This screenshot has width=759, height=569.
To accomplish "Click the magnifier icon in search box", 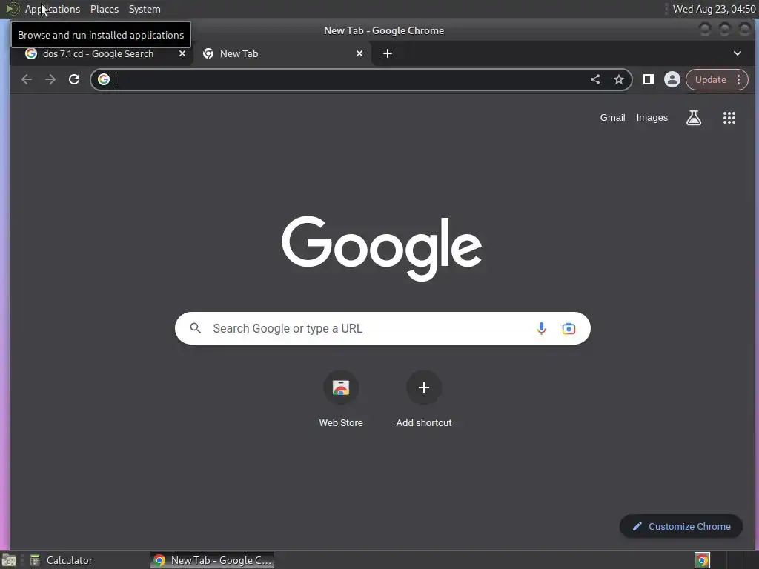I will click(195, 328).
